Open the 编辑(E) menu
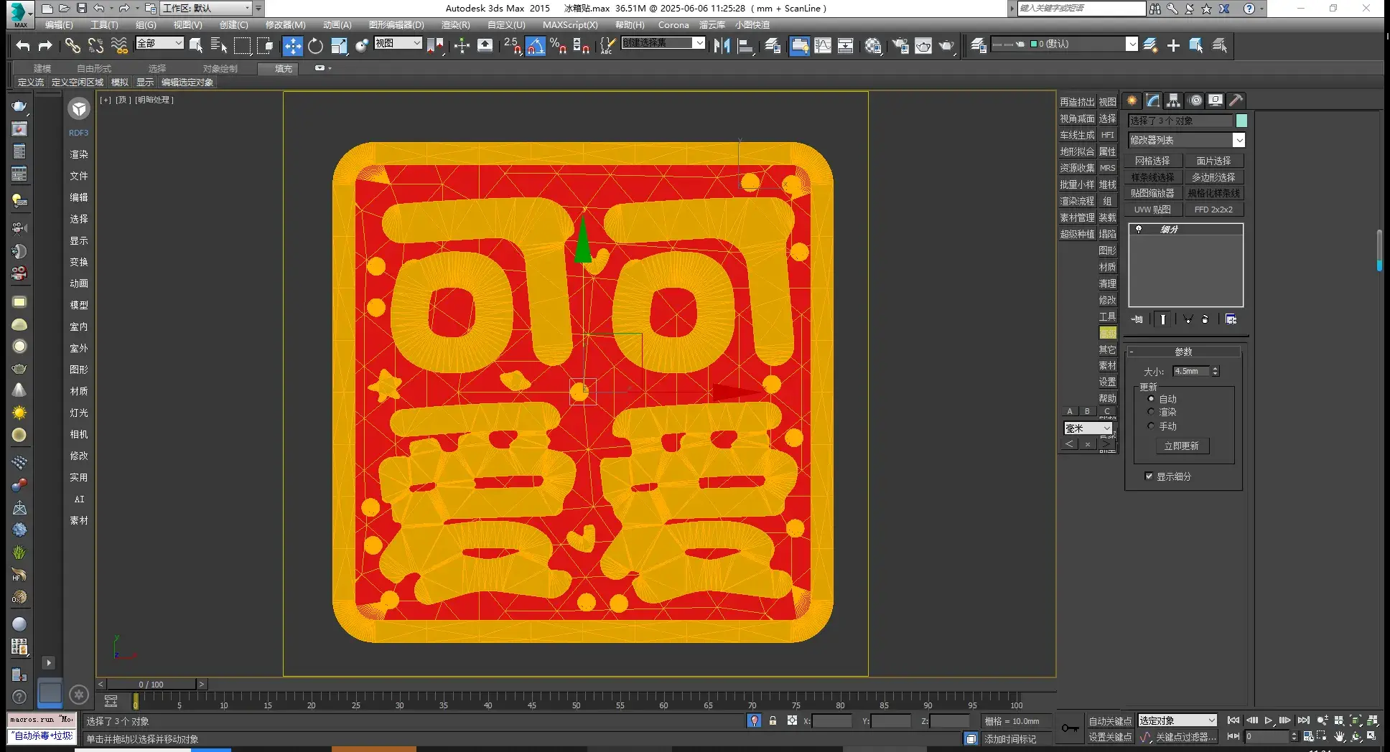 pos(59,24)
